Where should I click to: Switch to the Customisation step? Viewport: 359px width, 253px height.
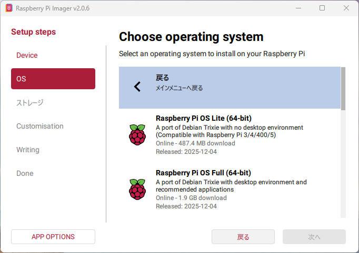(40, 126)
